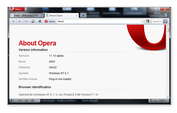Click the vertical scrollbar thumb
The height and width of the screenshot is (113, 177).
pyautogui.click(x=168, y=30)
